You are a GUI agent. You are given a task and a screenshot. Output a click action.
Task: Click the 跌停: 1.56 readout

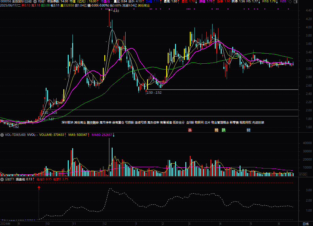(238, 1)
